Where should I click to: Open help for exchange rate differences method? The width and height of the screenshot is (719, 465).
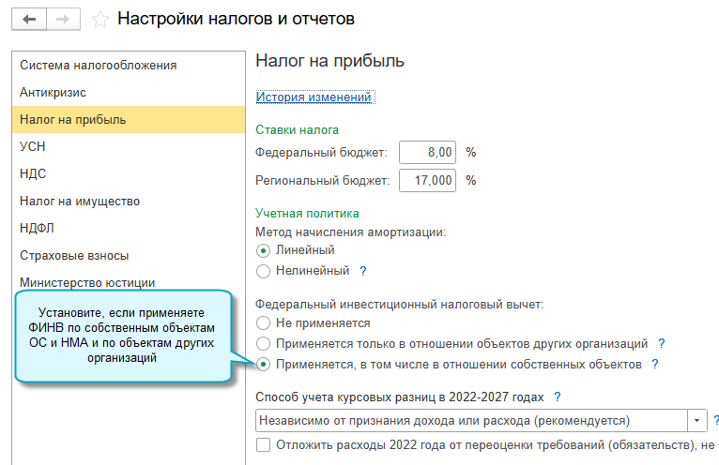coord(558,397)
